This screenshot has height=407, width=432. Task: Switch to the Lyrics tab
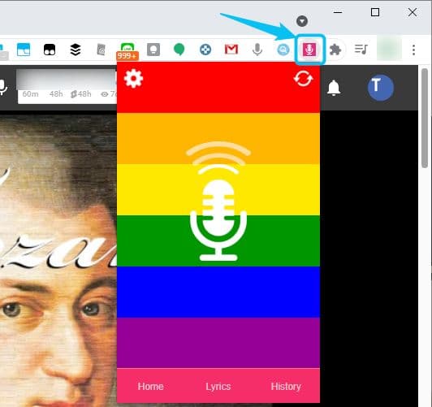pyautogui.click(x=218, y=387)
